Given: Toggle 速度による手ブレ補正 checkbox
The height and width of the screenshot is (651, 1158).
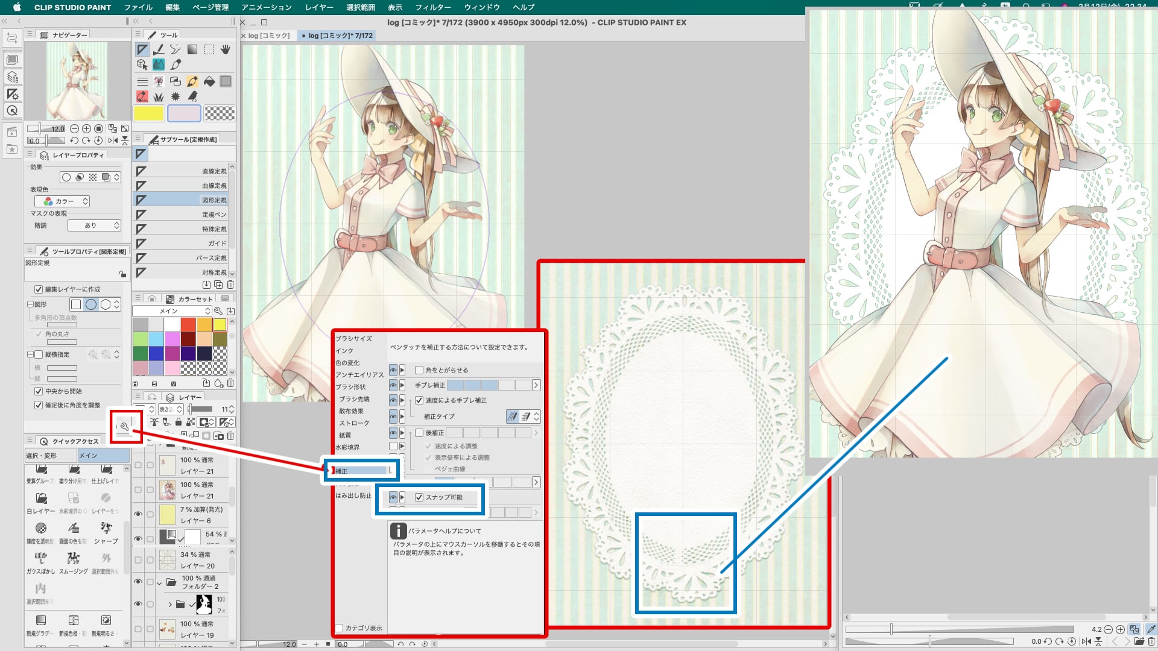Looking at the screenshot, I should point(419,400).
